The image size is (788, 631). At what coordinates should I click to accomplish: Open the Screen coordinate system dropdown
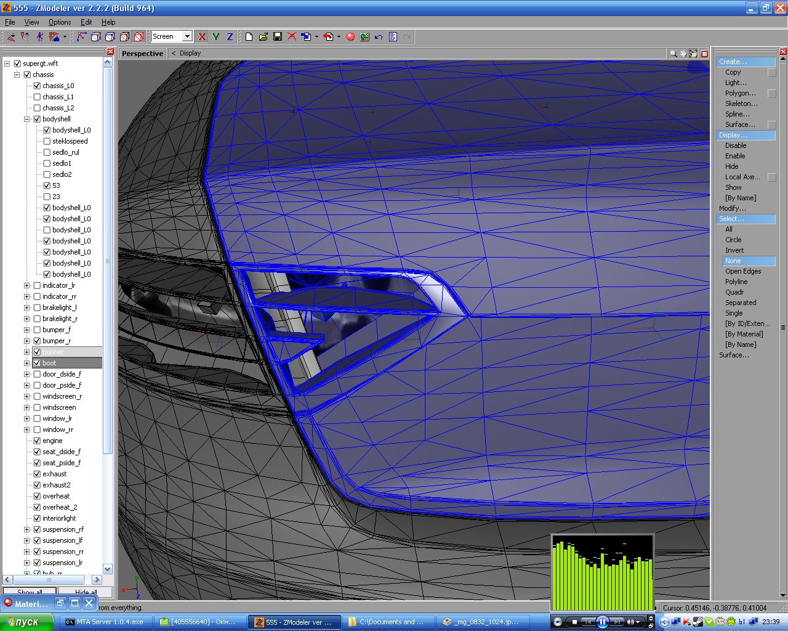[187, 36]
